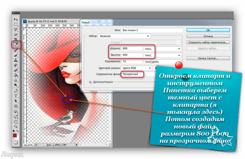Select the Path Selection tool
245x159 pixels.
coord(16,101)
